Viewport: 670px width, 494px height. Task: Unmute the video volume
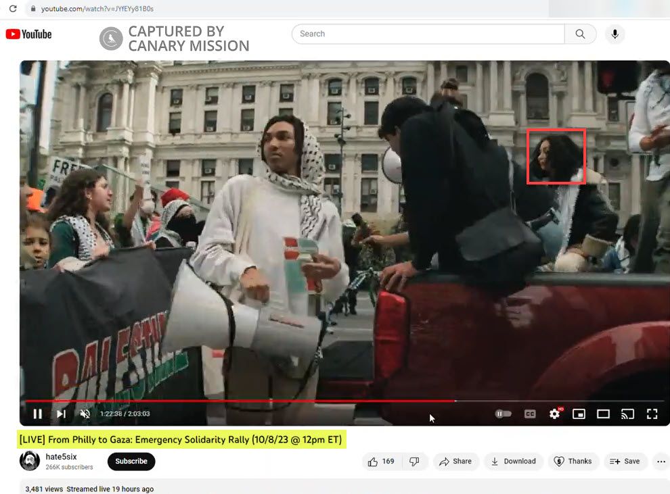[85, 414]
